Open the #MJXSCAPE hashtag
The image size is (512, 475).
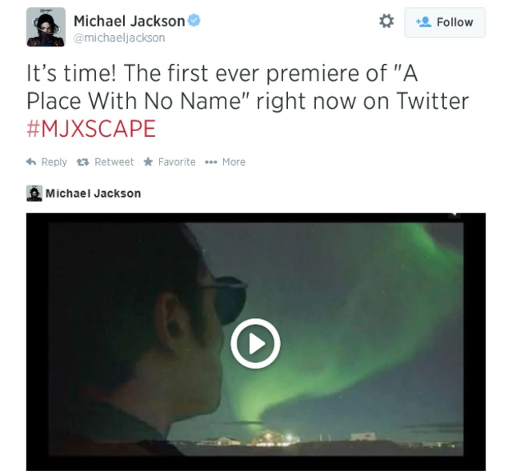[x=91, y=128]
